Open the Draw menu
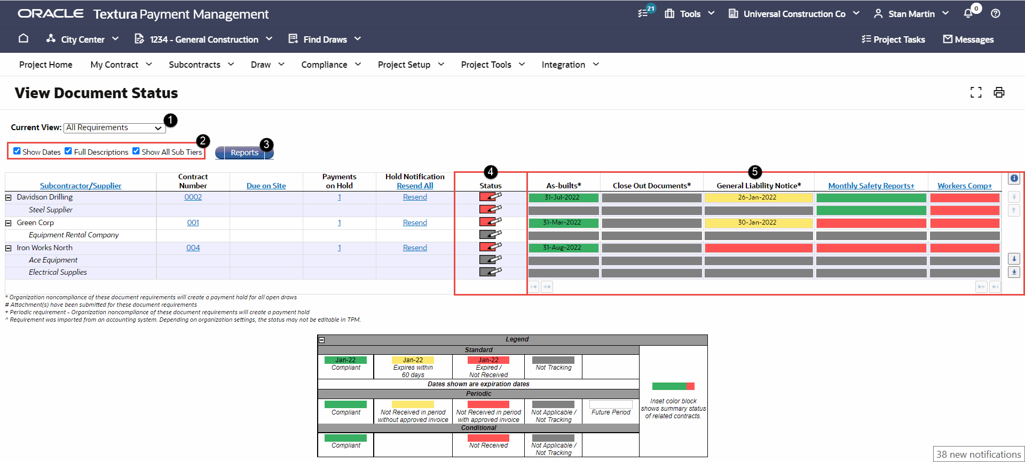1025x462 pixels. tap(267, 65)
